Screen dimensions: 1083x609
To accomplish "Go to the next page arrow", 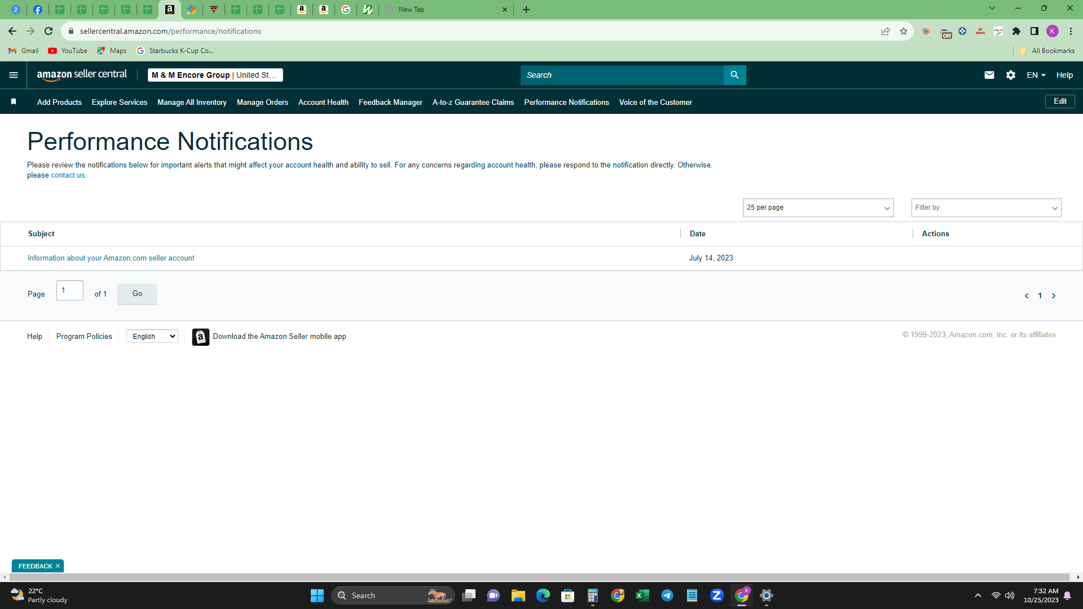I will click(x=1053, y=295).
